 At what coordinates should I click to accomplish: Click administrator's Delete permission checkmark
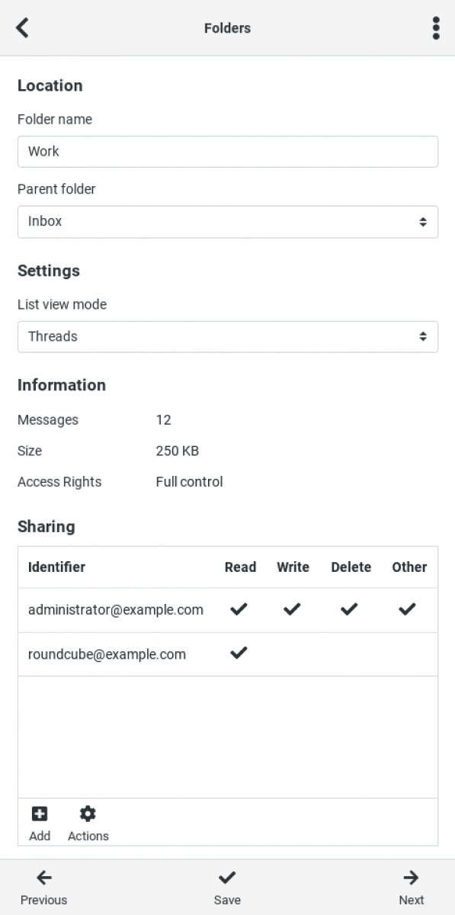[x=349, y=609]
